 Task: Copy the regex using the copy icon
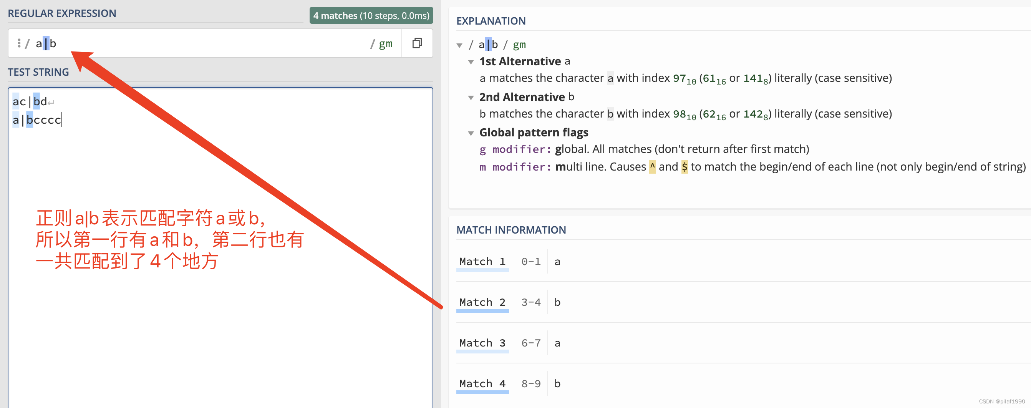click(x=417, y=43)
